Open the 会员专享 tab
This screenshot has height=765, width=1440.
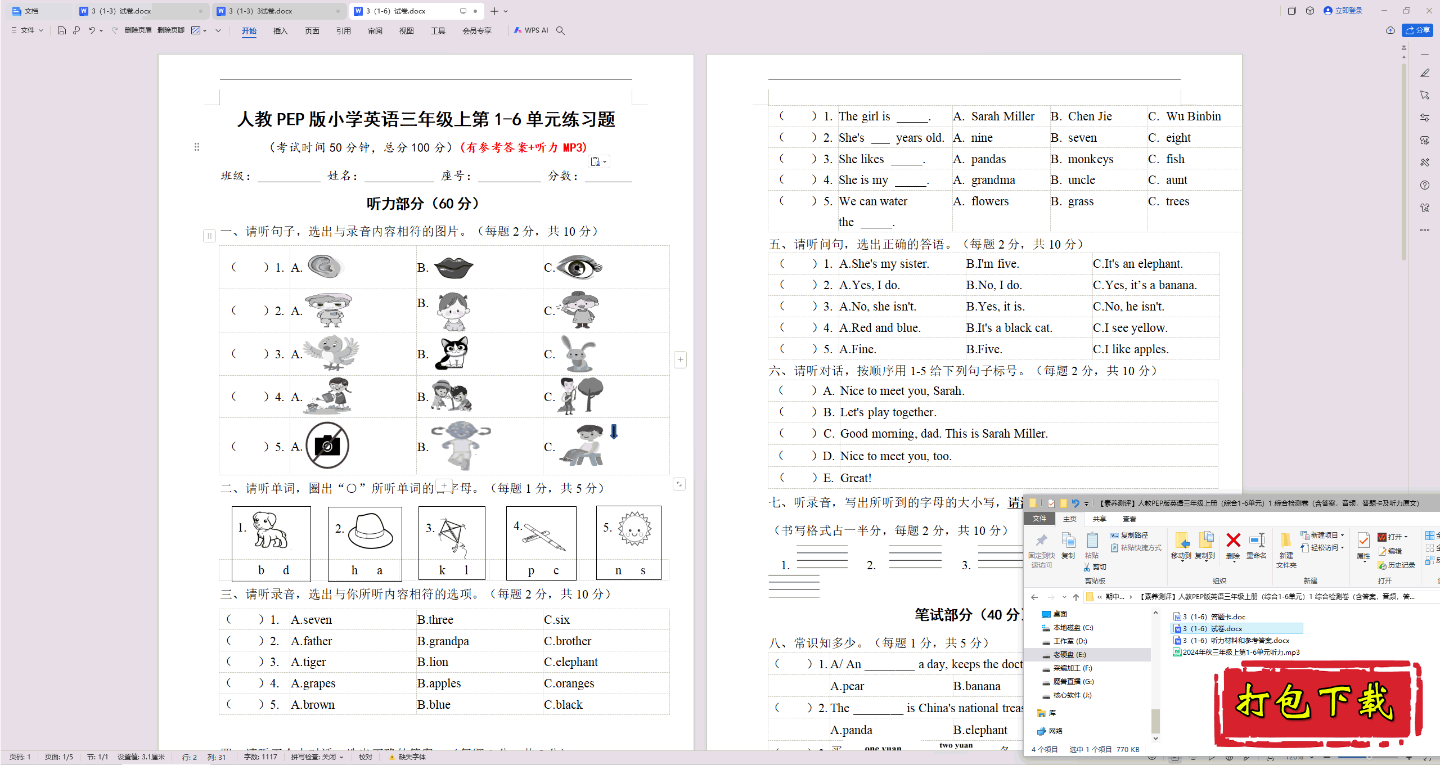[x=477, y=30]
